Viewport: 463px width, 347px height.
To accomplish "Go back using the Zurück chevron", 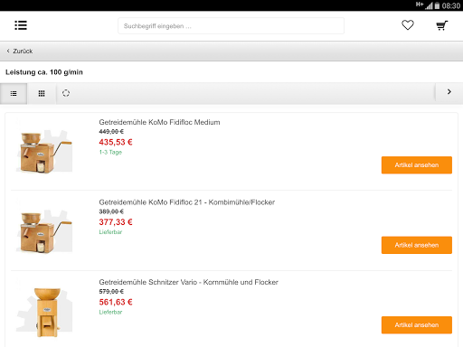I will tap(8, 51).
